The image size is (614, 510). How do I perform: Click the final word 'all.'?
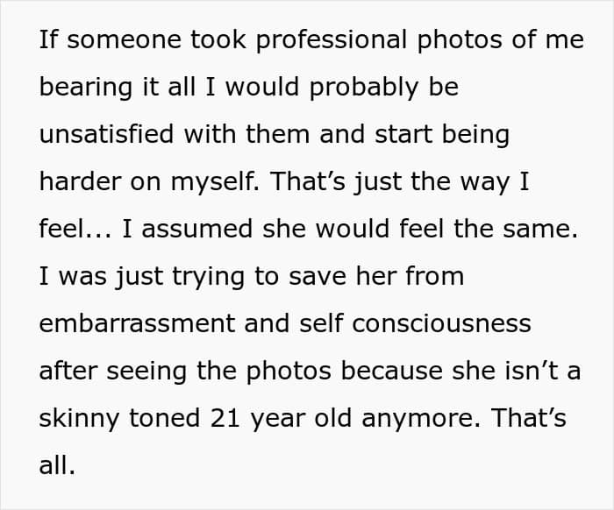57,465
